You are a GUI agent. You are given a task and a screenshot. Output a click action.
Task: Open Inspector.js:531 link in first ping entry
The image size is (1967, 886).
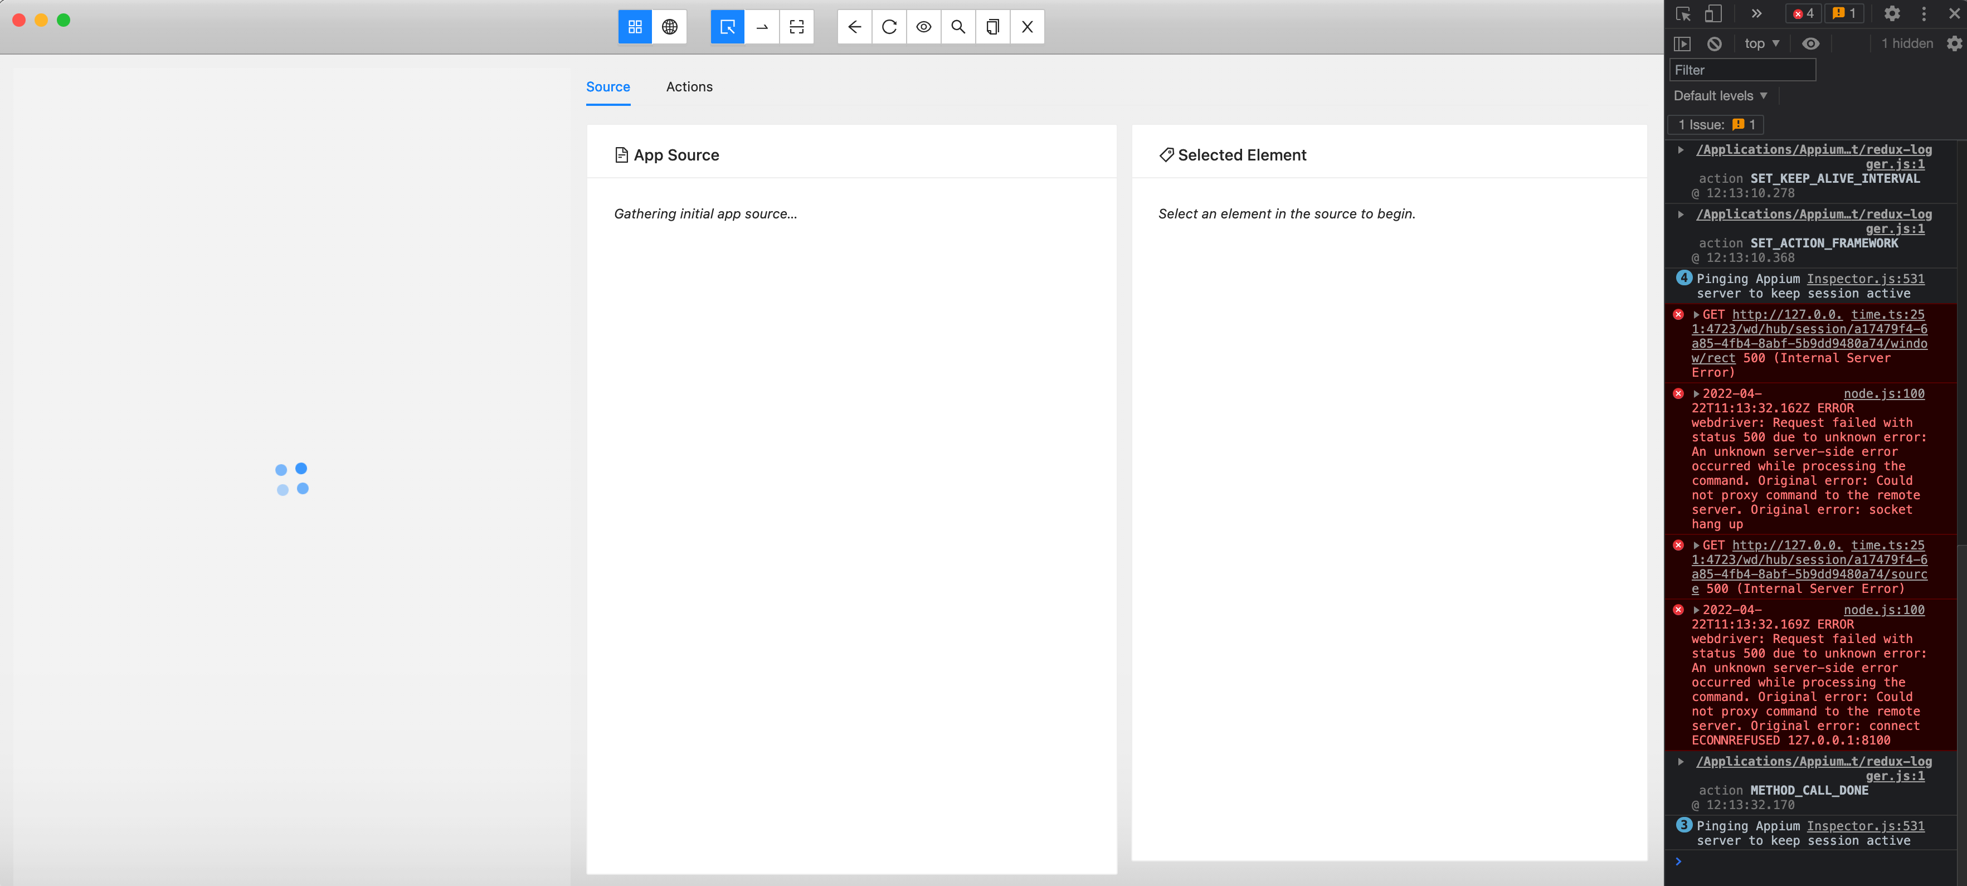(x=1866, y=280)
